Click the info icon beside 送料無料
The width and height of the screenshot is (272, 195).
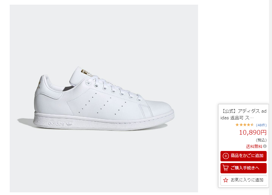tap(265, 146)
